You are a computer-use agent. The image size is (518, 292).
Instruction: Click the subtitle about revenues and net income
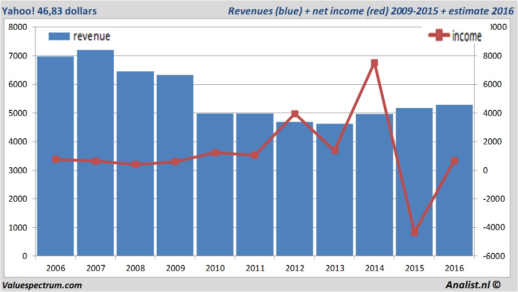pyautogui.click(x=371, y=11)
